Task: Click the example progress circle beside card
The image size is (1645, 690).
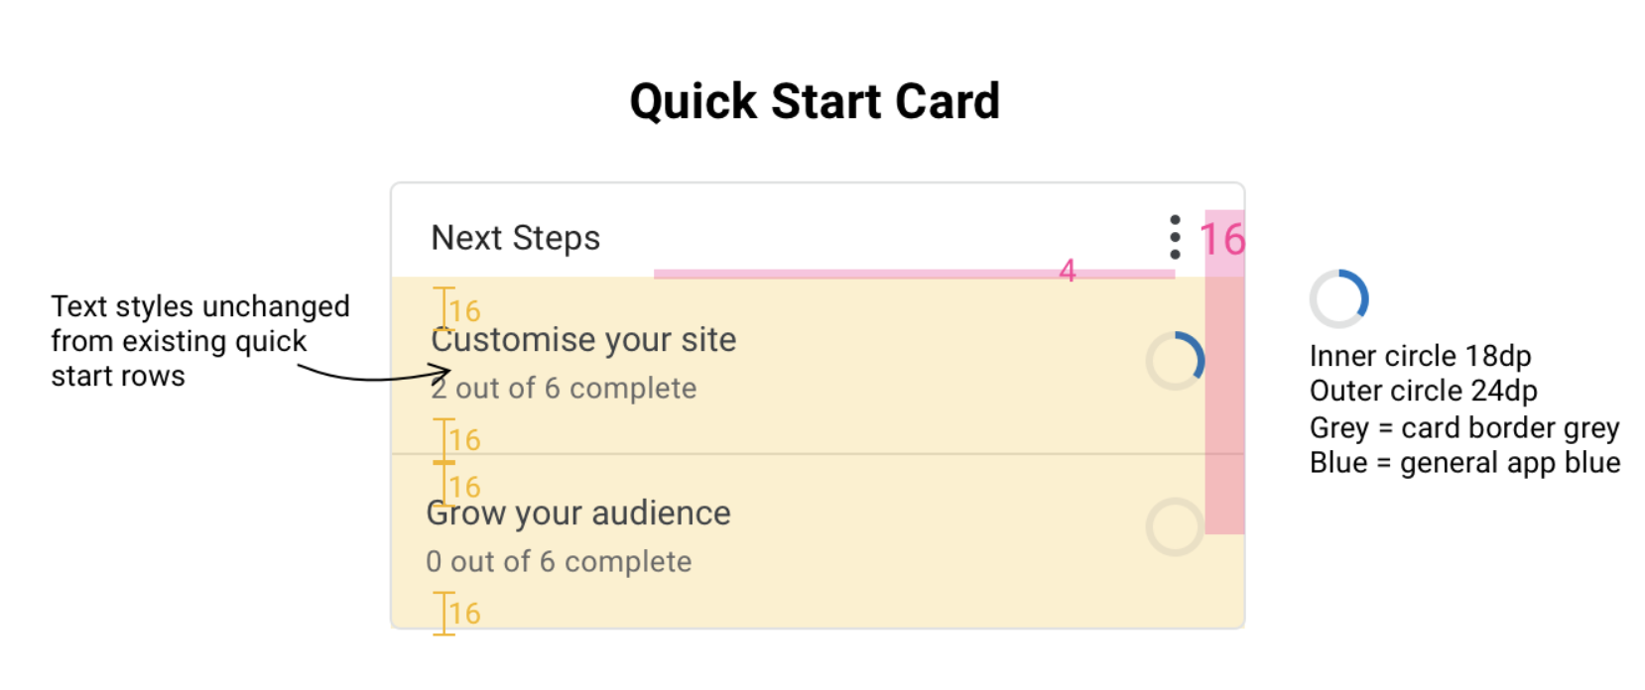Action: 1339,298
